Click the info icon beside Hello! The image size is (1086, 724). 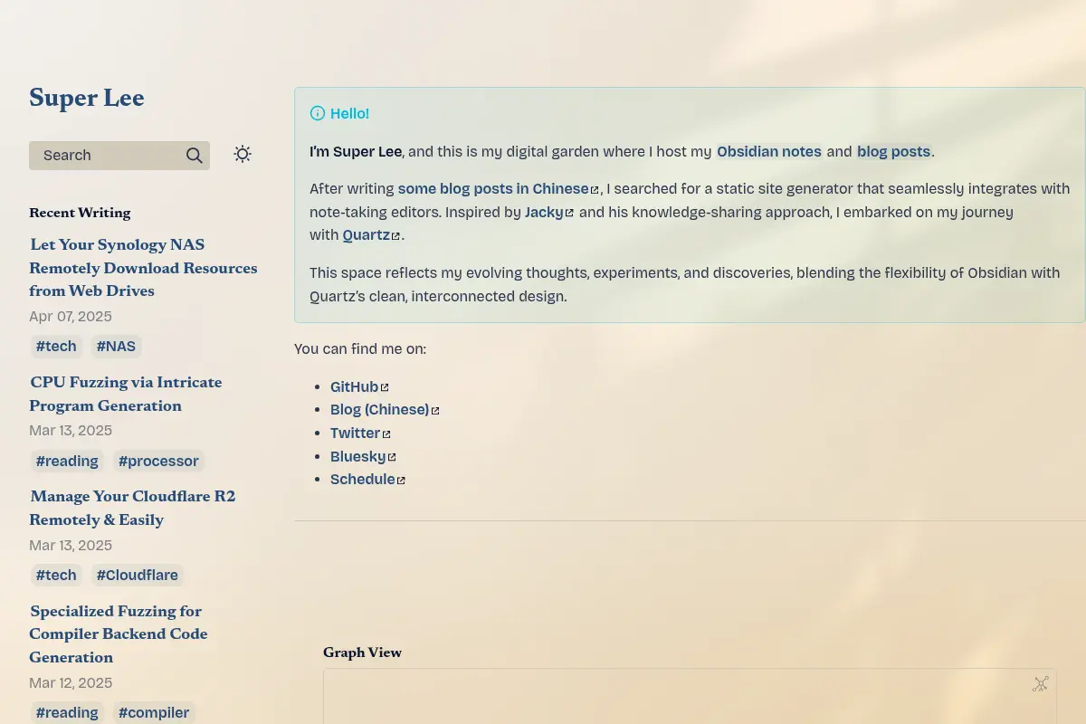pyautogui.click(x=318, y=113)
